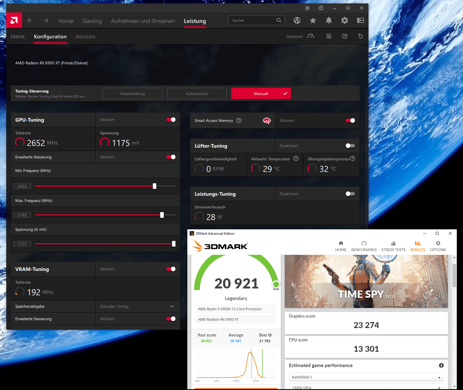Switch to the Gaming tab
This screenshot has width=463, height=390.
(x=92, y=21)
